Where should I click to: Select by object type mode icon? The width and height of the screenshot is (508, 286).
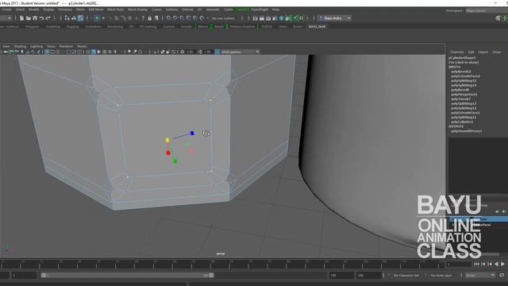[74, 18]
